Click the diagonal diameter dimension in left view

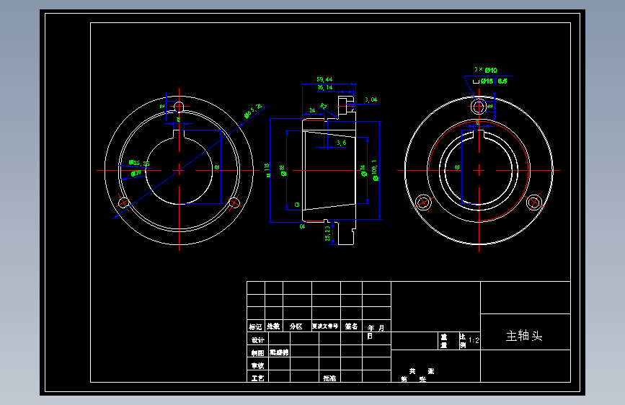point(253,111)
